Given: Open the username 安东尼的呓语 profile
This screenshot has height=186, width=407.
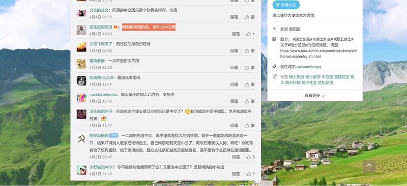Looking at the screenshot, I should [101, 27].
